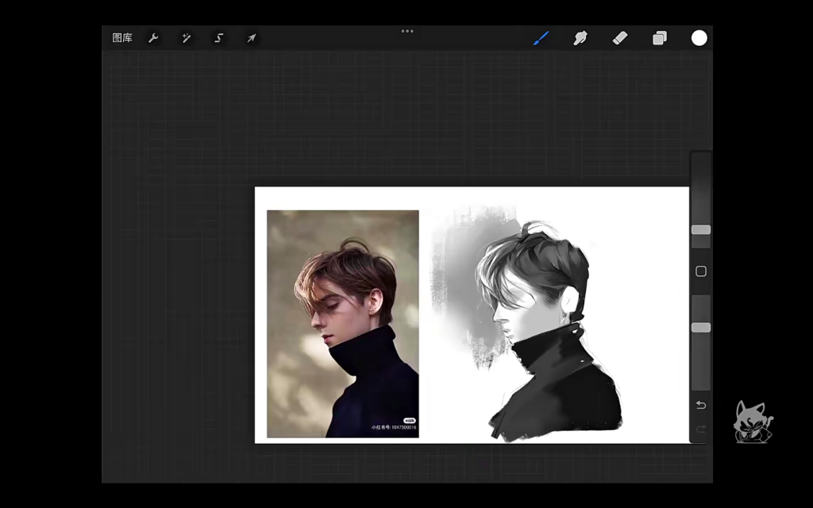
Task: Open the Layers panel
Action: [660, 38]
